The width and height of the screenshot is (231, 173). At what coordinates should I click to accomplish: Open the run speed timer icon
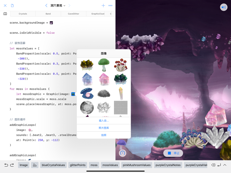coord(123,153)
